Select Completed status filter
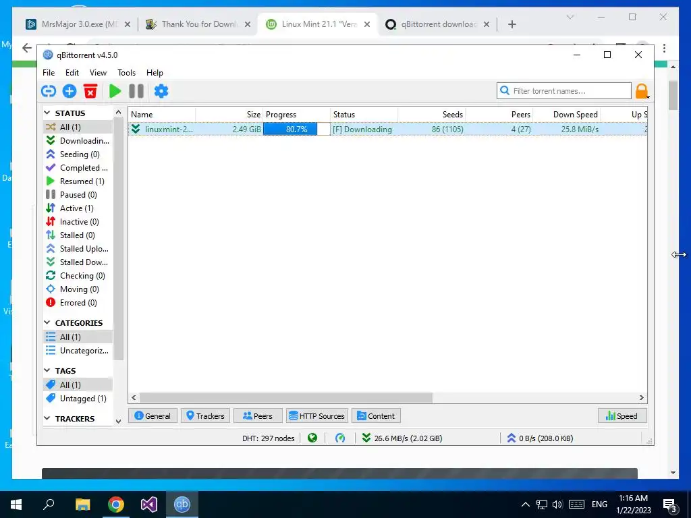Screen dimensions: 691x518 pyautogui.click(x=78, y=168)
